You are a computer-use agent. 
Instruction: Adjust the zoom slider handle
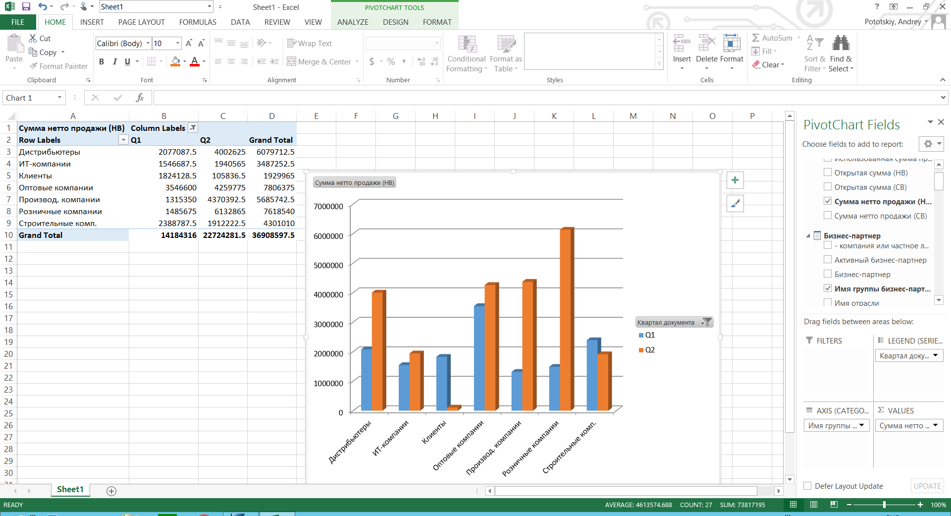(x=884, y=505)
